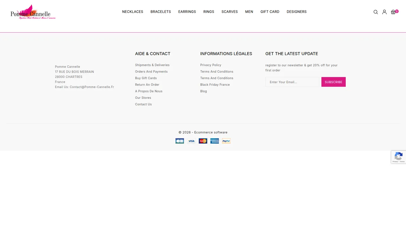
Task: Open the Earrings menu
Action: 187,12
